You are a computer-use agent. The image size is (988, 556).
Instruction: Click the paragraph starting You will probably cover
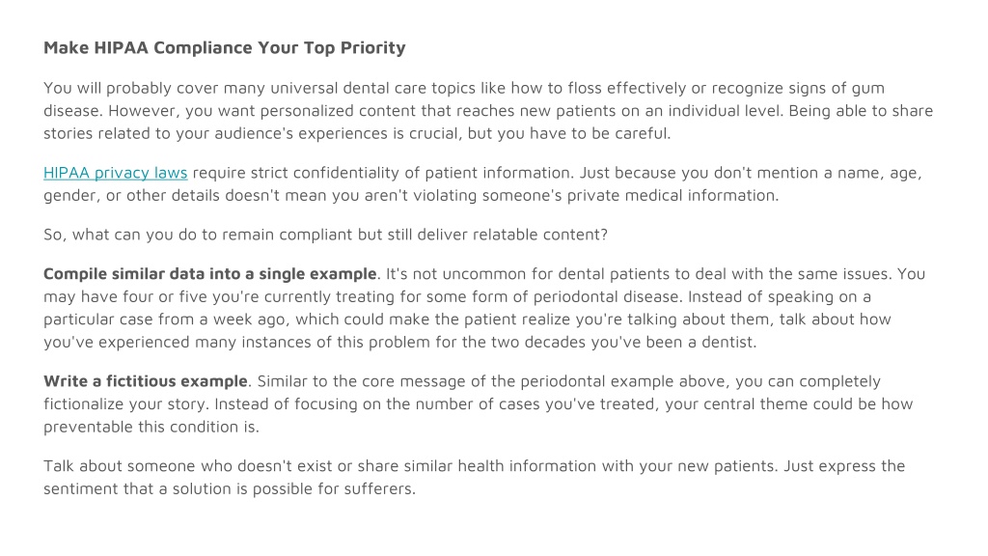488,111
